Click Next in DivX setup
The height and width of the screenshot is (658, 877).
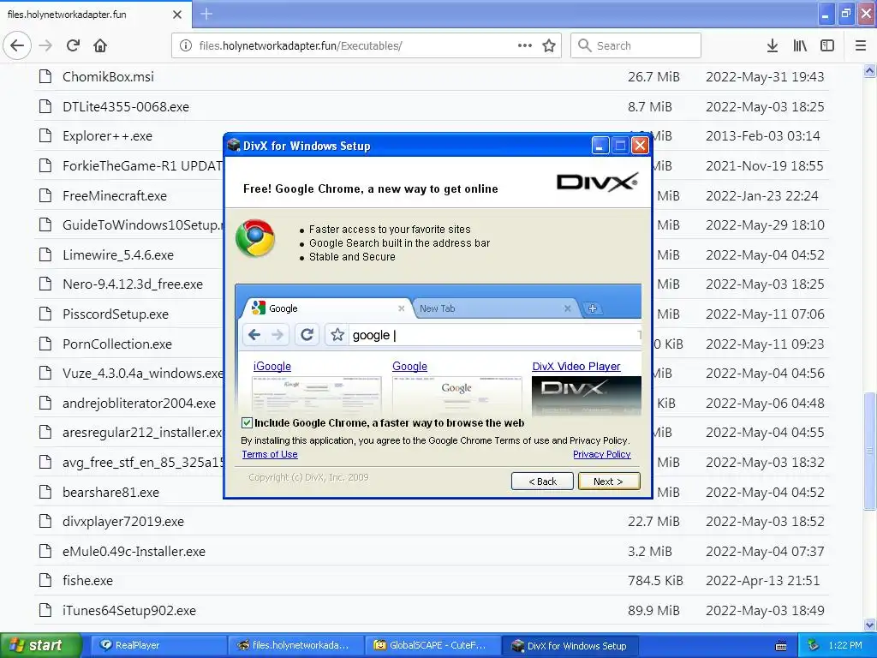(x=609, y=482)
